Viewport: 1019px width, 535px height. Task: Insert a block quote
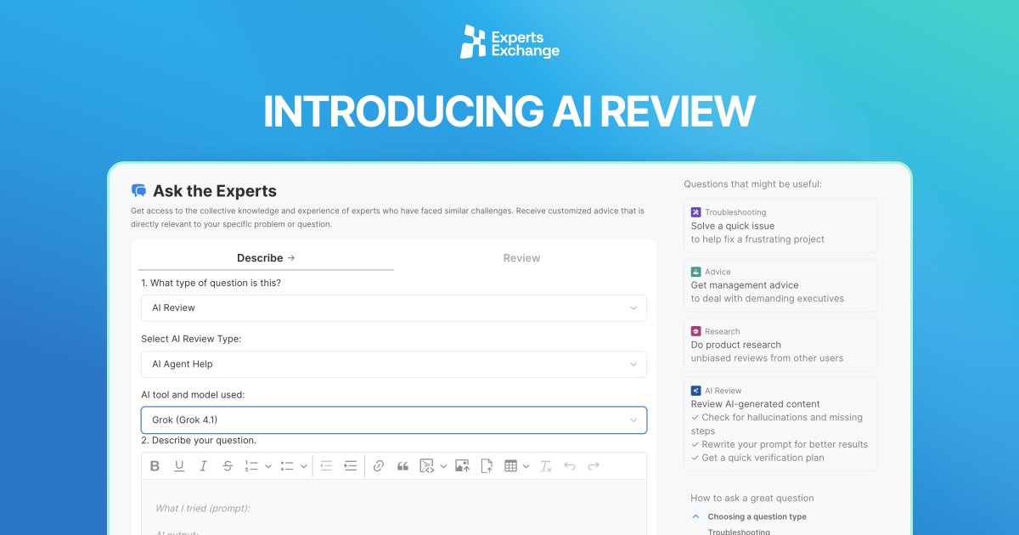point(403,465)
